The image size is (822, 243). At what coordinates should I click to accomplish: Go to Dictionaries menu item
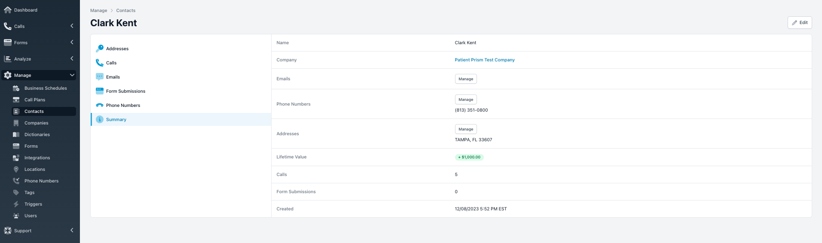pyautogui.click(x=44, y=134)
